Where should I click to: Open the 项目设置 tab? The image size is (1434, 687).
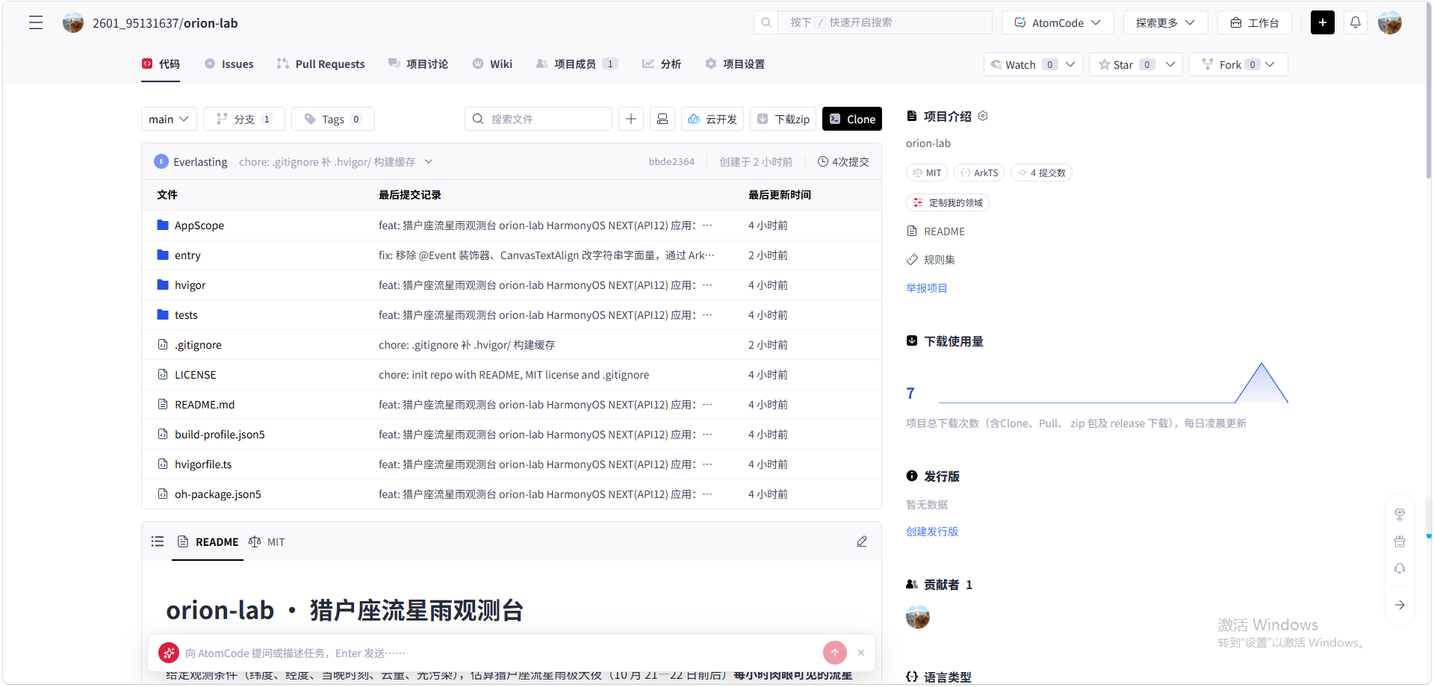pyautogui.click(x=735, y=64)
